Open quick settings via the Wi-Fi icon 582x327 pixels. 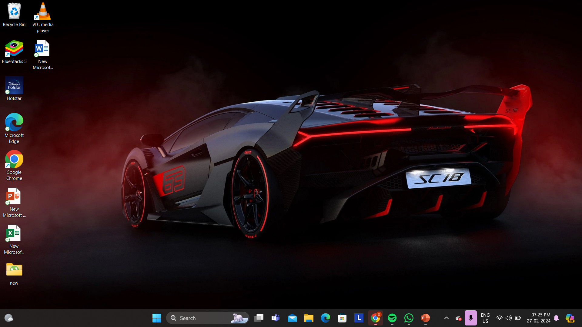(x=499, y=318)
